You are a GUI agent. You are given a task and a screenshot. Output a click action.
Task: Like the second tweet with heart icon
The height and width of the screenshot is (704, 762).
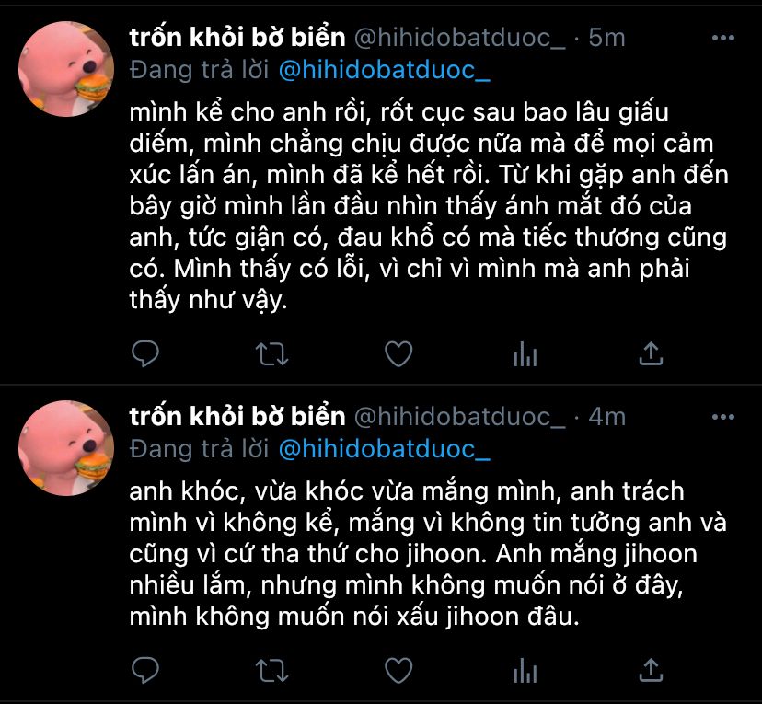398,671
